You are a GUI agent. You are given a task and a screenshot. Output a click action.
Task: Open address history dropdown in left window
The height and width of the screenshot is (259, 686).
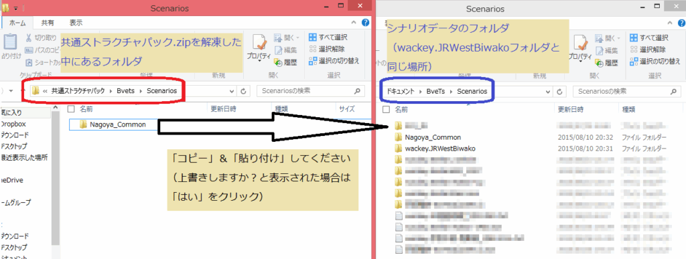[232, 91]
